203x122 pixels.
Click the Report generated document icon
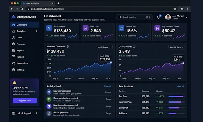(x=49, y=113)
